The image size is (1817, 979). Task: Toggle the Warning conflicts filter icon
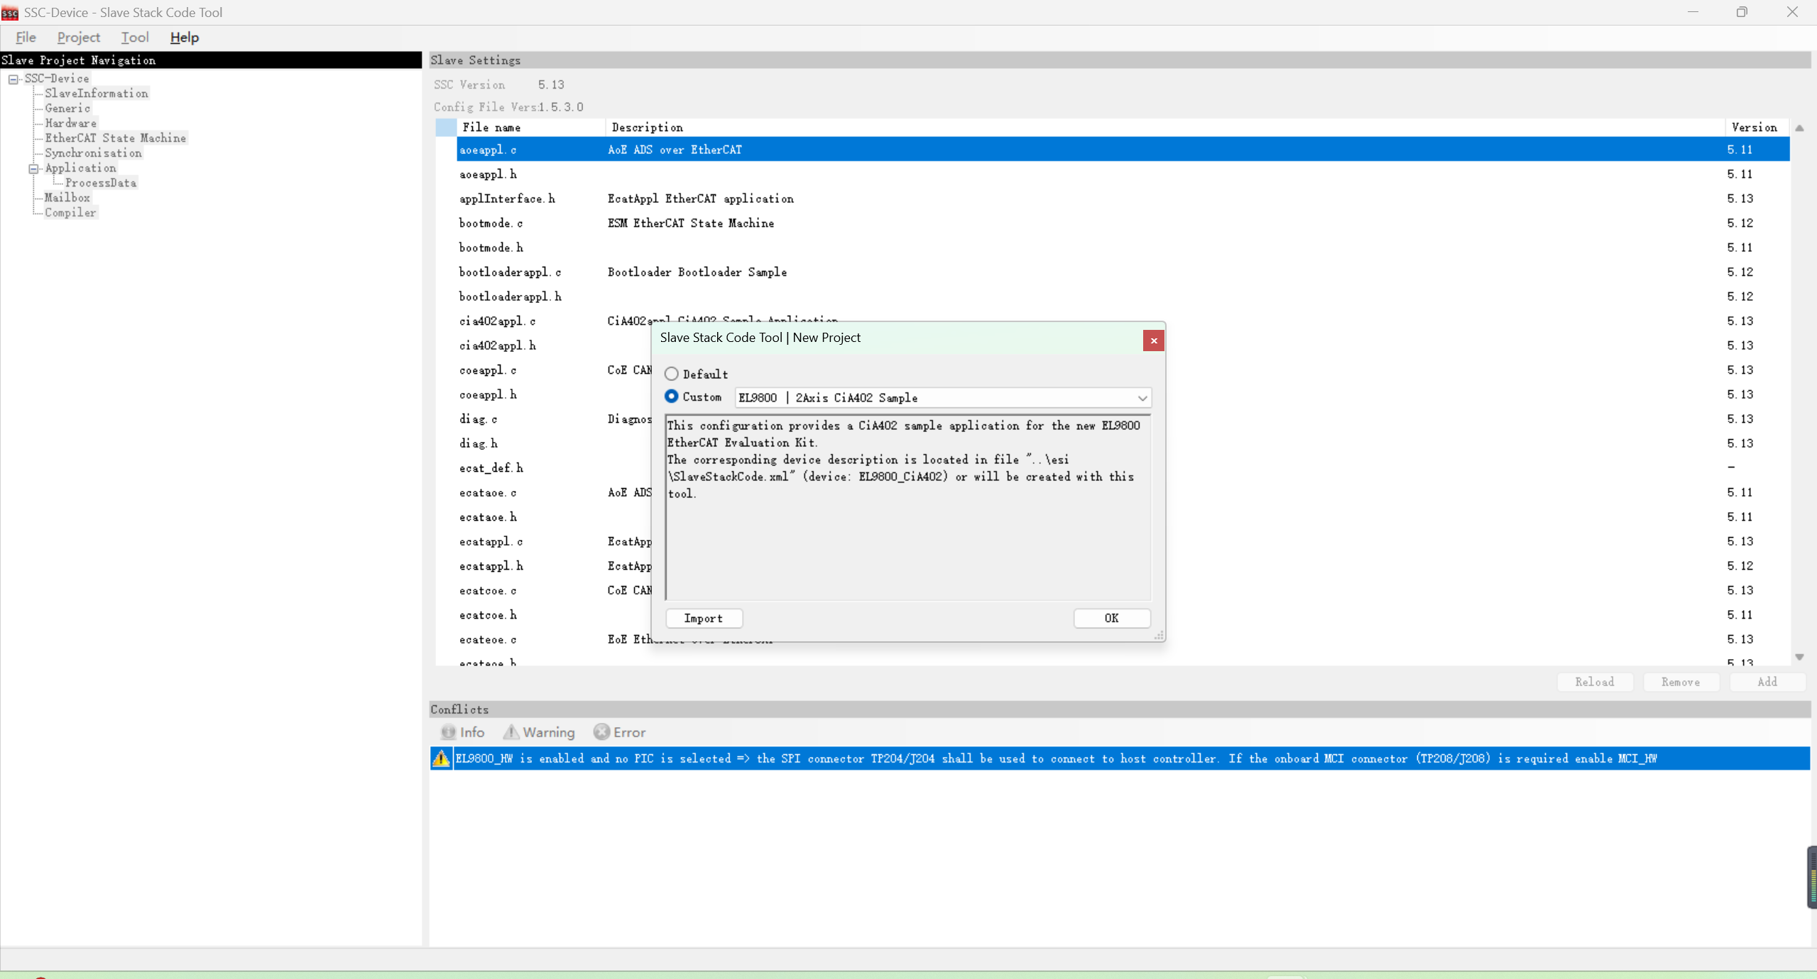(511, 732)
